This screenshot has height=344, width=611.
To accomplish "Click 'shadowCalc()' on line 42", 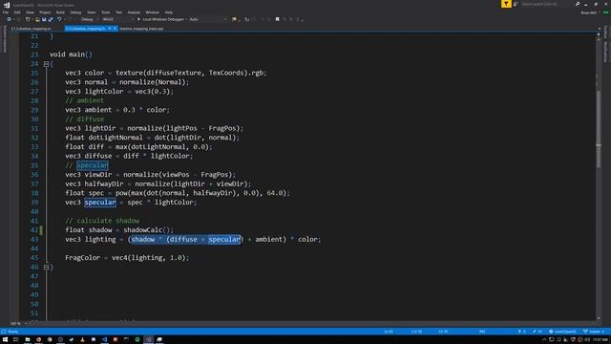I will point(146,230).
